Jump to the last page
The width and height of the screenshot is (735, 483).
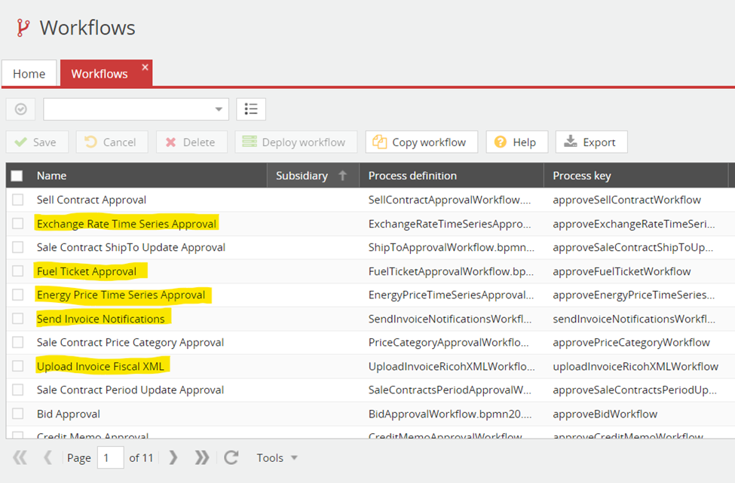click(x=202, y=457)
